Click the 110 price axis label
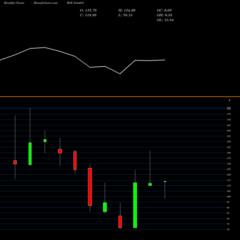Viewport: 240px width, 240px height. pos(228,186)
